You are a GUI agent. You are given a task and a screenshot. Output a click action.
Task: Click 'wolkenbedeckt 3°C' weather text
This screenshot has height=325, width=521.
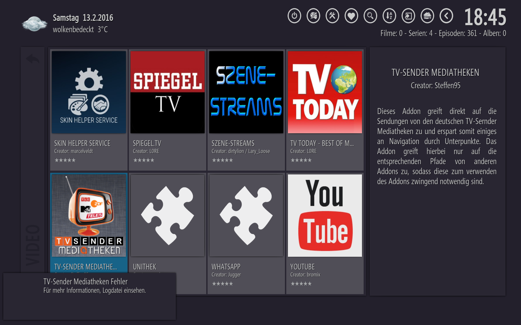point(80,29)
